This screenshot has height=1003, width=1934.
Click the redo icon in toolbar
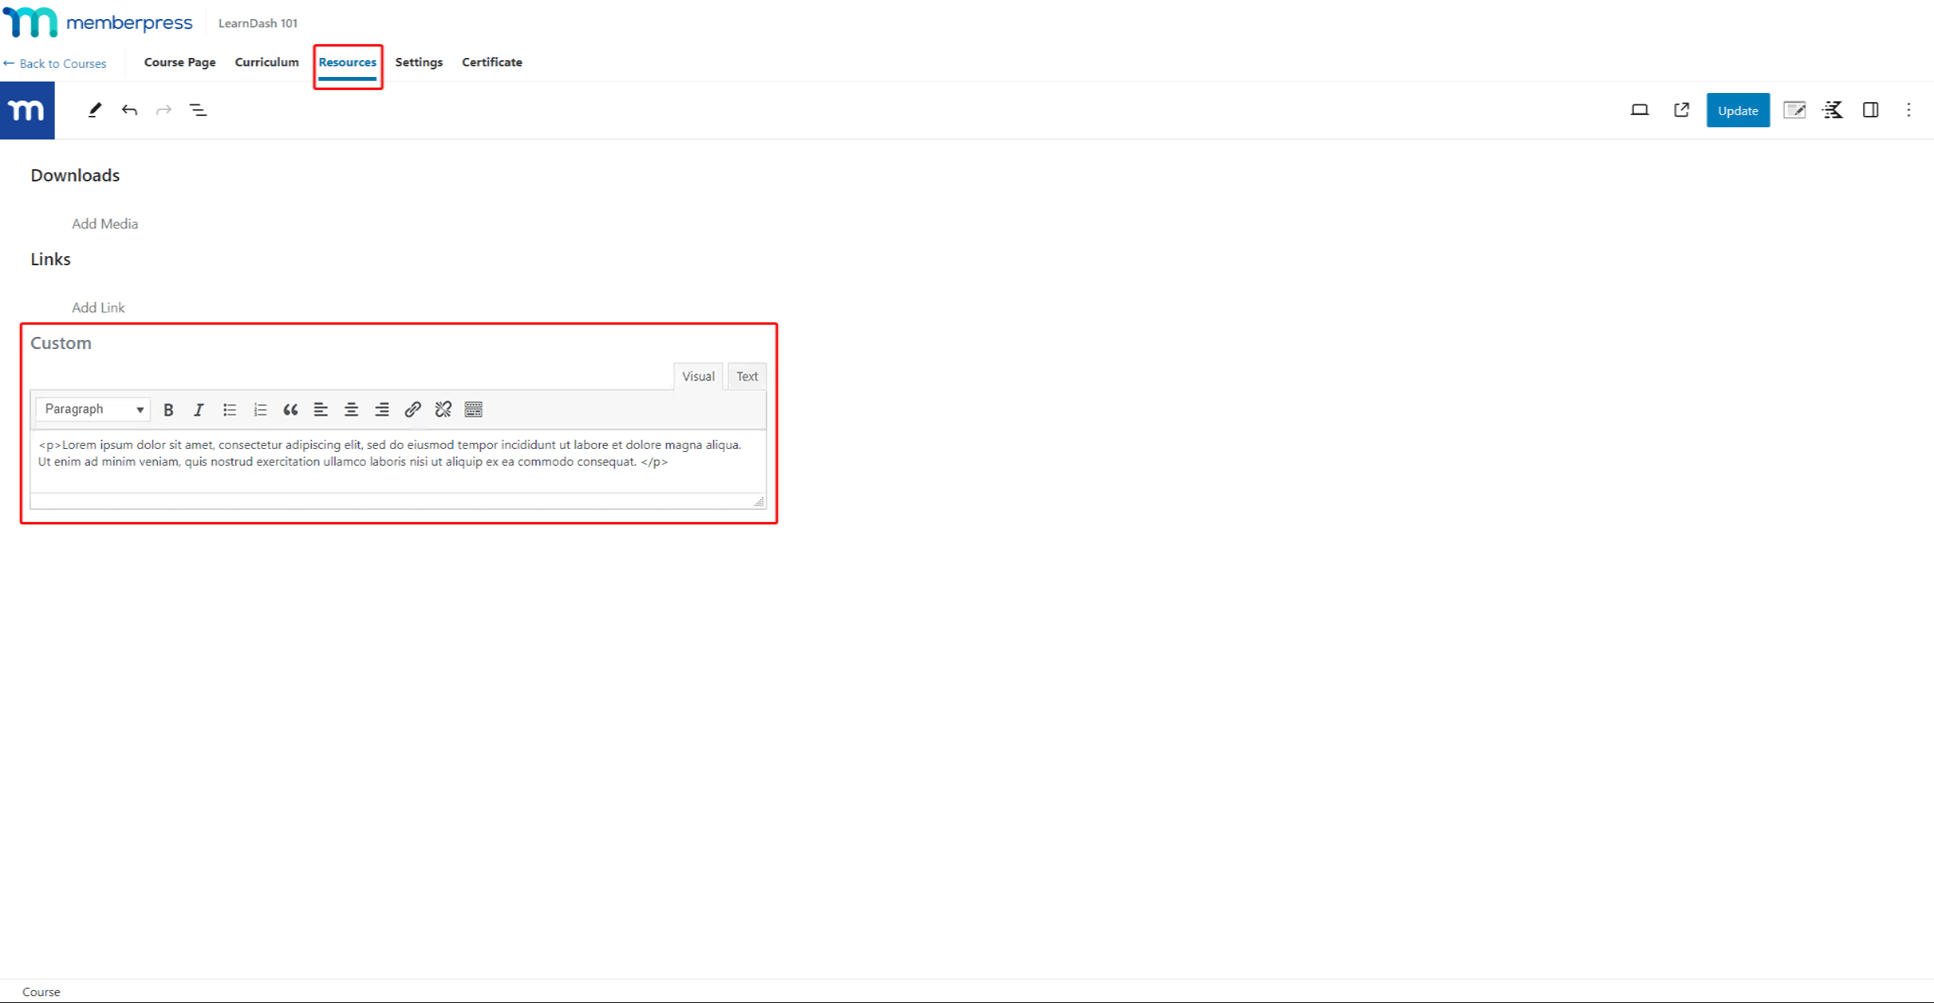(164, 110)
